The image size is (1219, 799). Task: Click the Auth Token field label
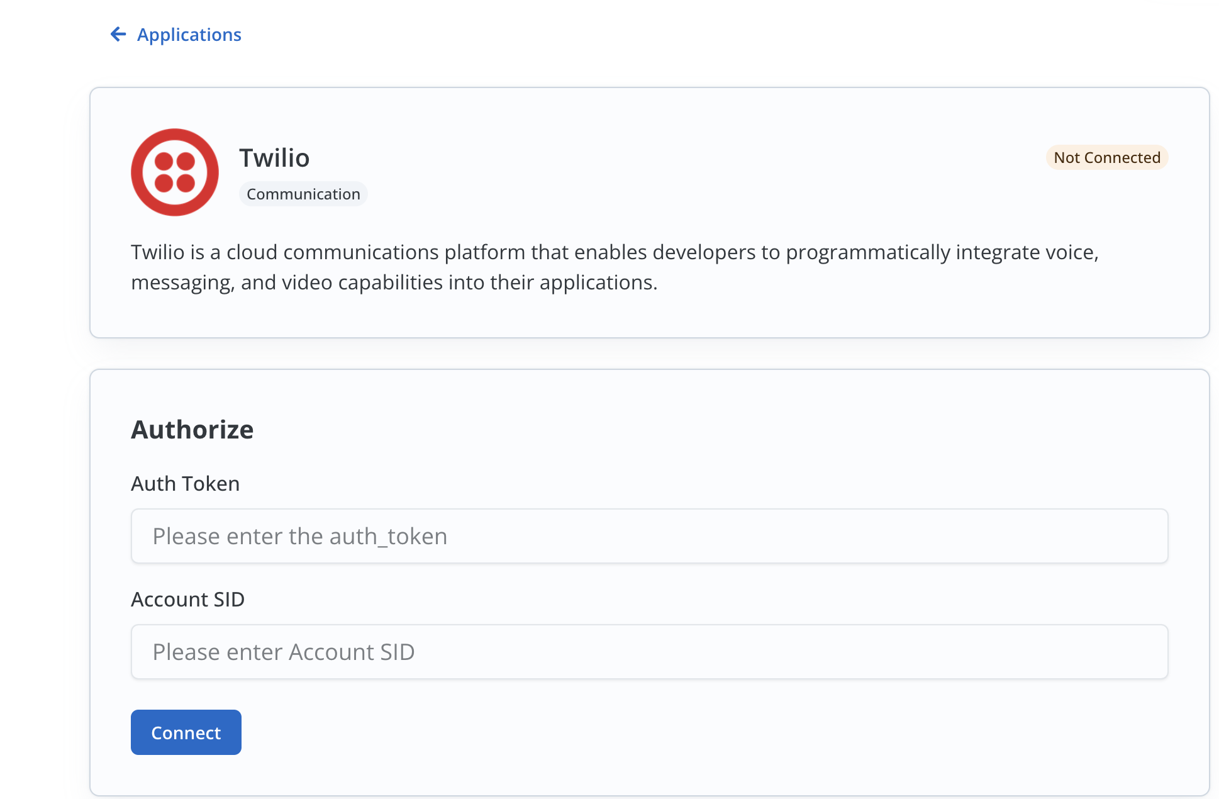point(186,483)
